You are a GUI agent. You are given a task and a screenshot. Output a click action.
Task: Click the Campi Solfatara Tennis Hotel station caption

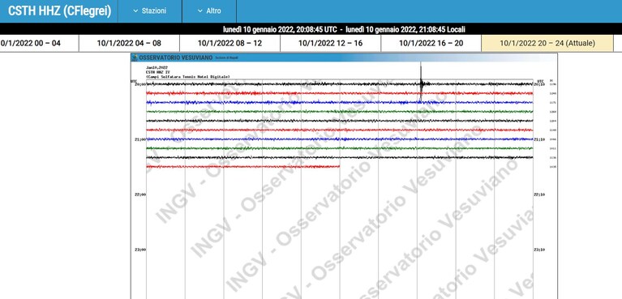click(187, 76)
